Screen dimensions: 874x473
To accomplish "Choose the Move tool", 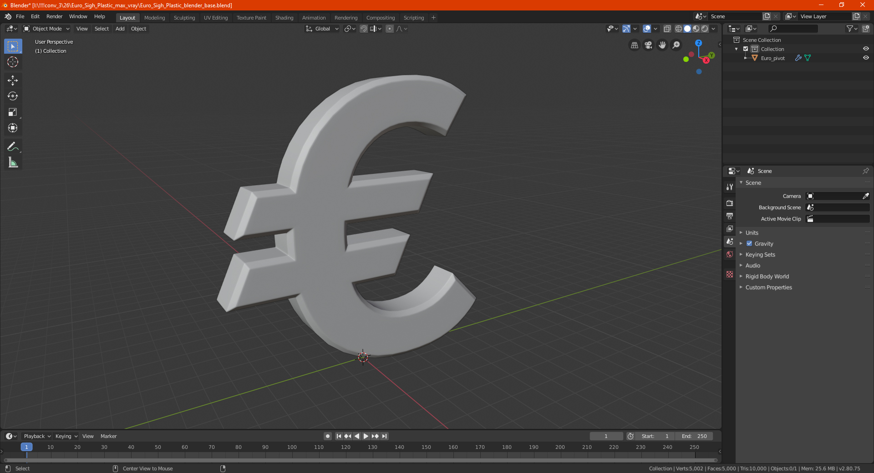I will coord(13,81).
